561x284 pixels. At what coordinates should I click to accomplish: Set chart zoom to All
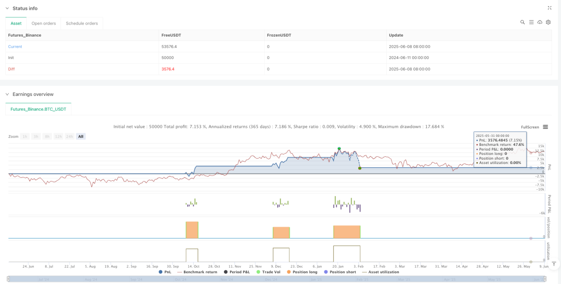point(81,136)
